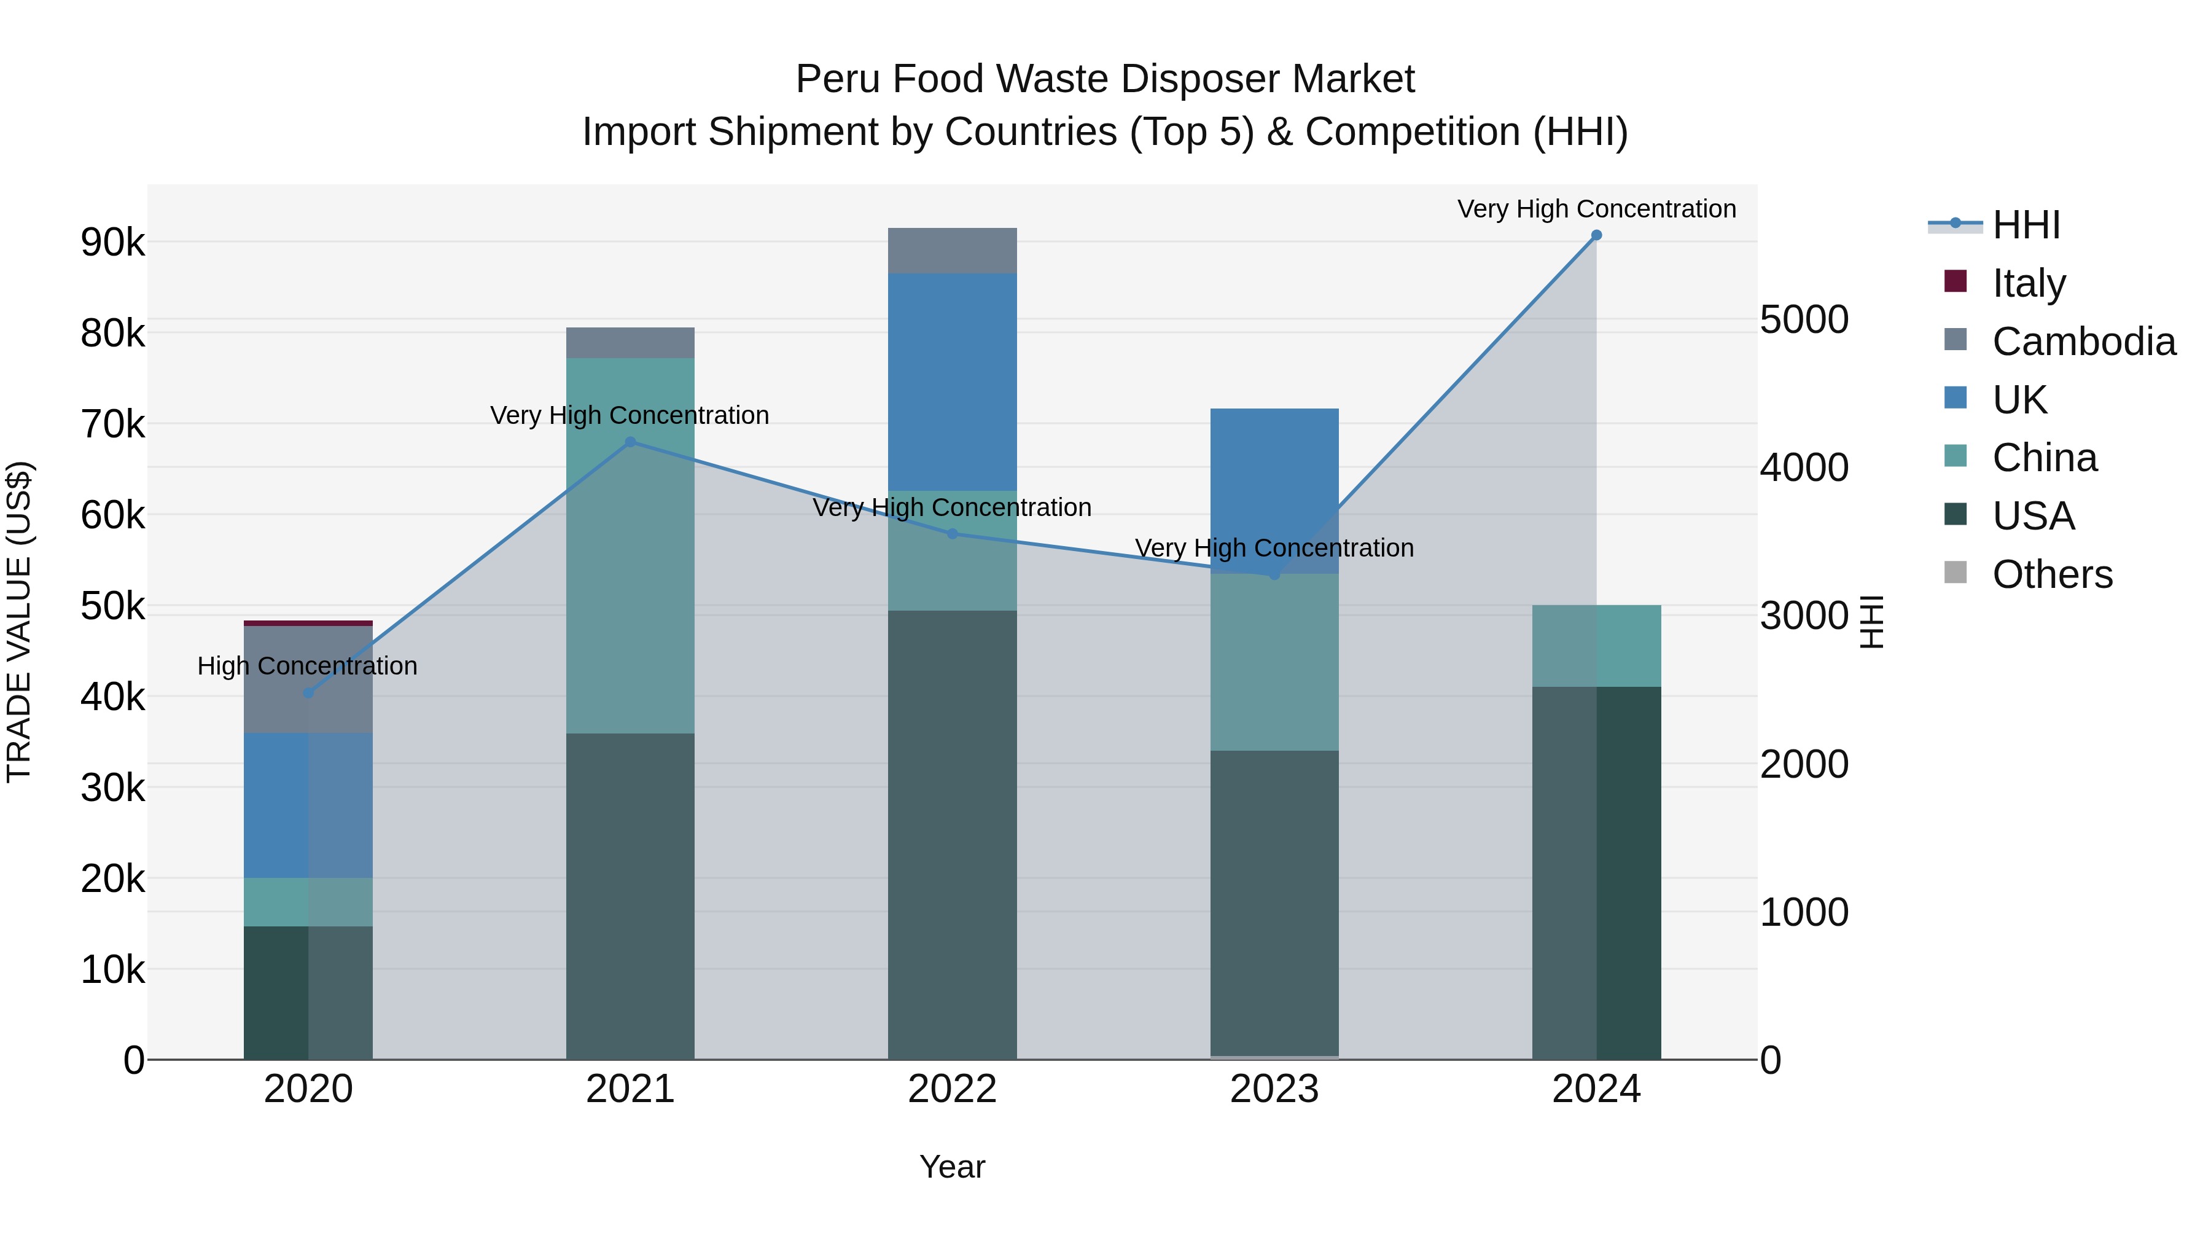Viewport: 2211px width, 1244px height.
Task: Click 'Very High Concentration' annotation above 2022
Action: coord(952,507)
